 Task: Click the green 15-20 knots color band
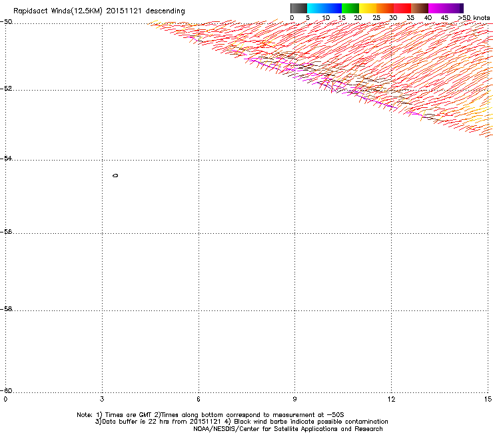tap(350, 8)
